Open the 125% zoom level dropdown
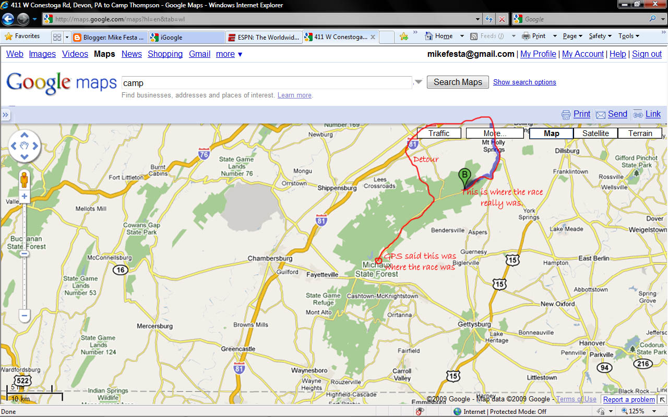Viewport: 668px width, 417px height. (654, 411)
